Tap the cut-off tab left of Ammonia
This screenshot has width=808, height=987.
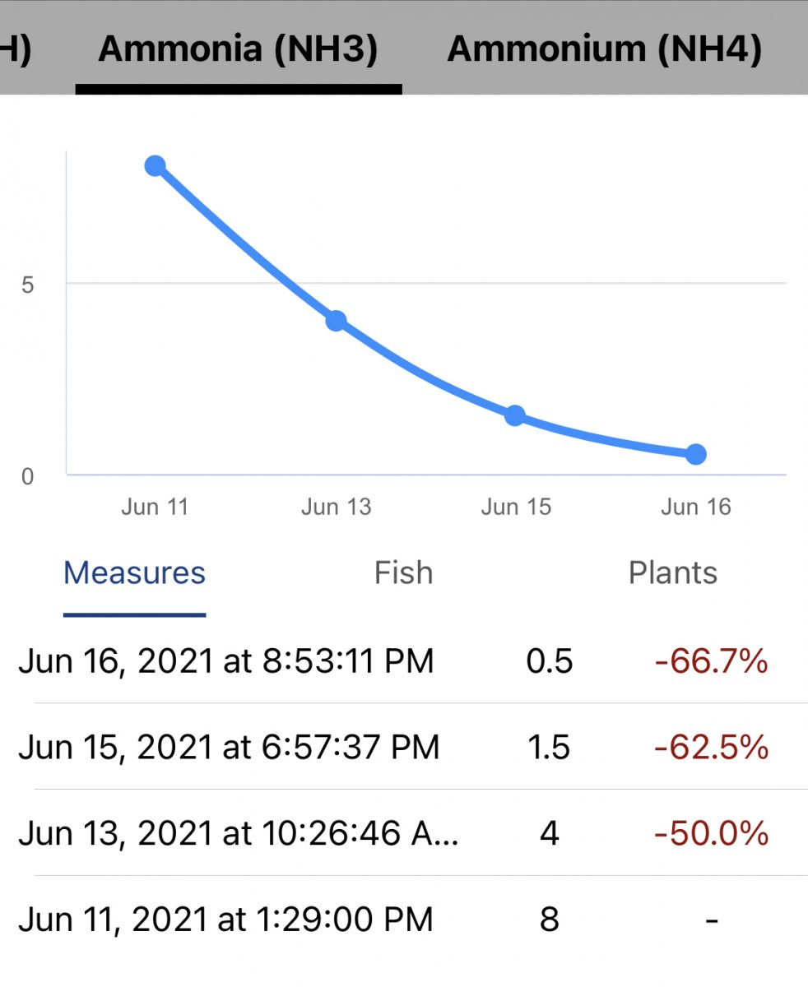click(15, 49)
